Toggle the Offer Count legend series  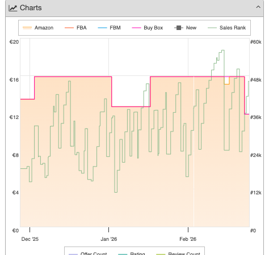88,253
